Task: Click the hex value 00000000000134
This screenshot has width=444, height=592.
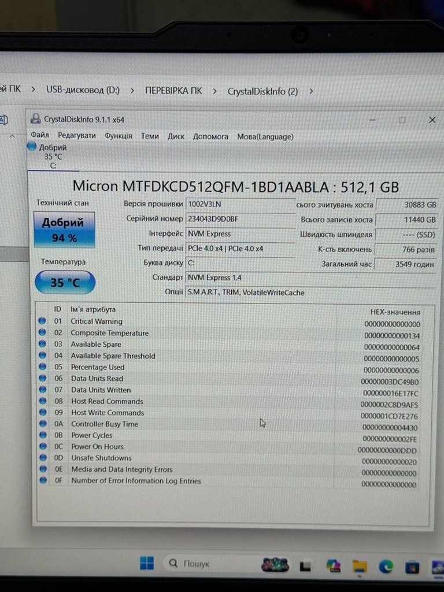Action: (392, 336)
